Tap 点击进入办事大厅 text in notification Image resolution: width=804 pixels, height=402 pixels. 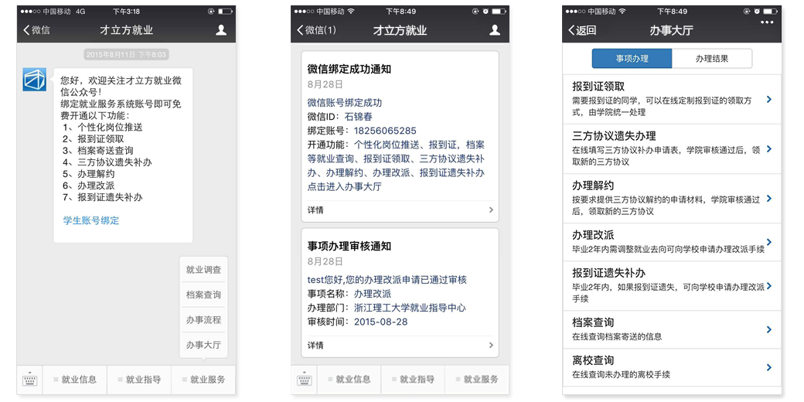pyautogui.click(x=344, y=186)
